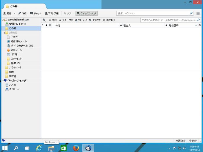Click 未読数: 0 in status bar
This screenshot has height=152, width=203.
coord(180,140)
